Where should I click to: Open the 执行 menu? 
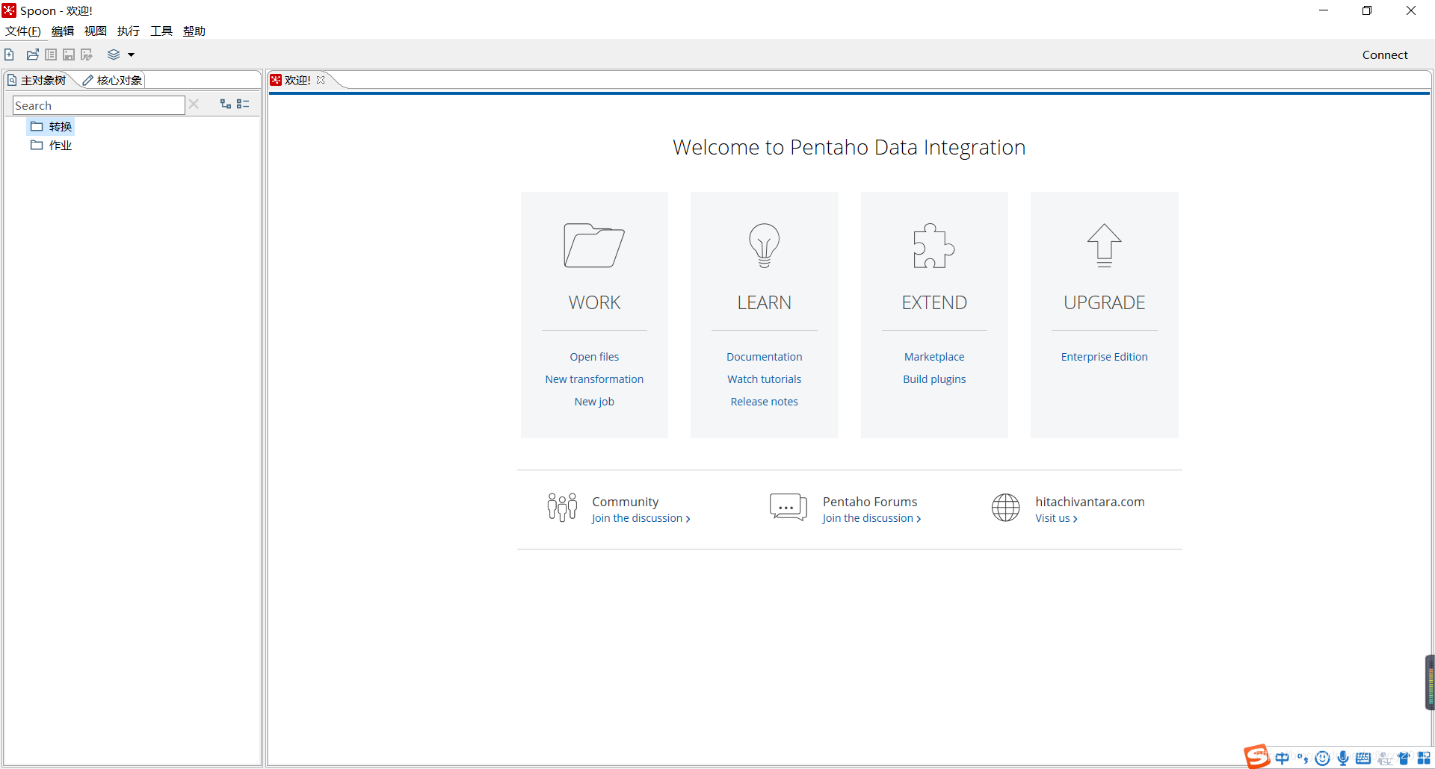[129, 31]
